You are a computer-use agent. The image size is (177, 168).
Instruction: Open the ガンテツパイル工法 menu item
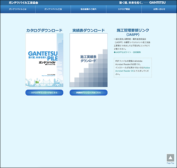[53, 9]
